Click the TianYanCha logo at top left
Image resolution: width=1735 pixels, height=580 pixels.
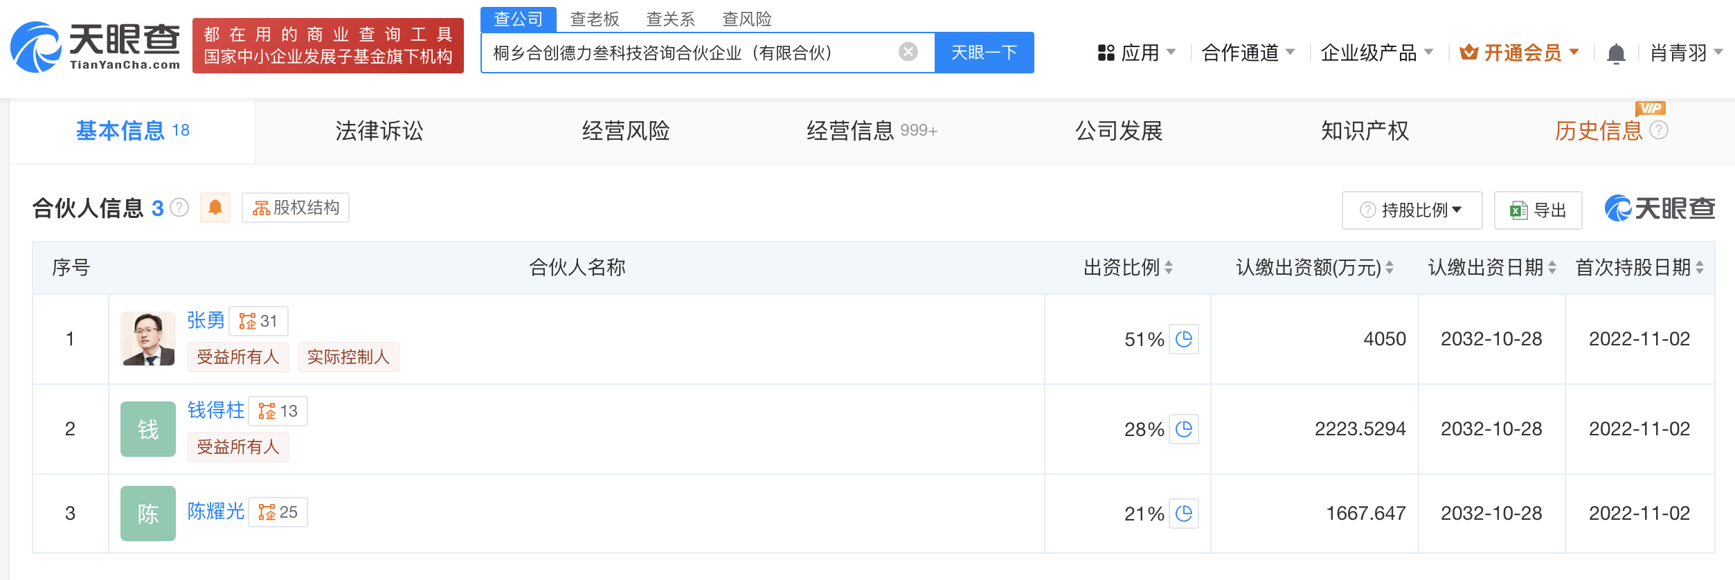coord(96,46)
